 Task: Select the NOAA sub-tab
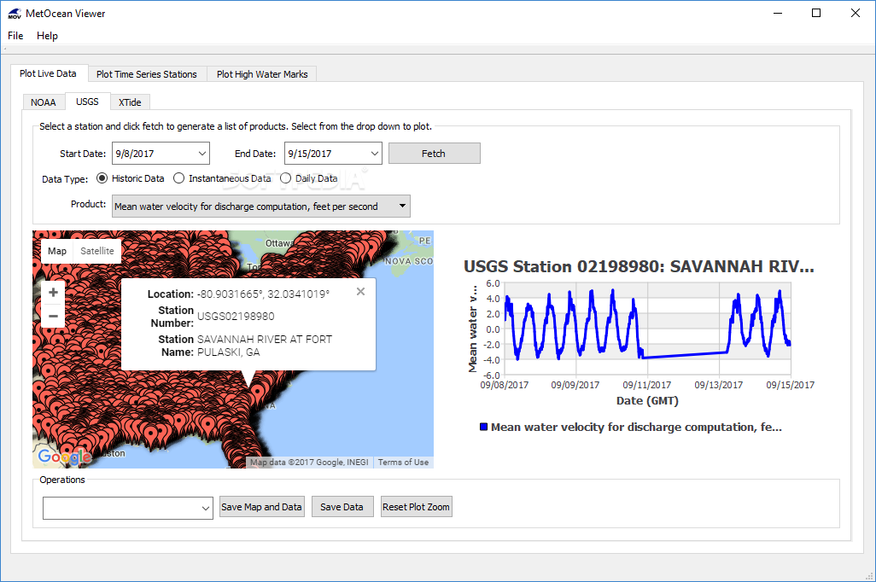(x=43, y=102)
